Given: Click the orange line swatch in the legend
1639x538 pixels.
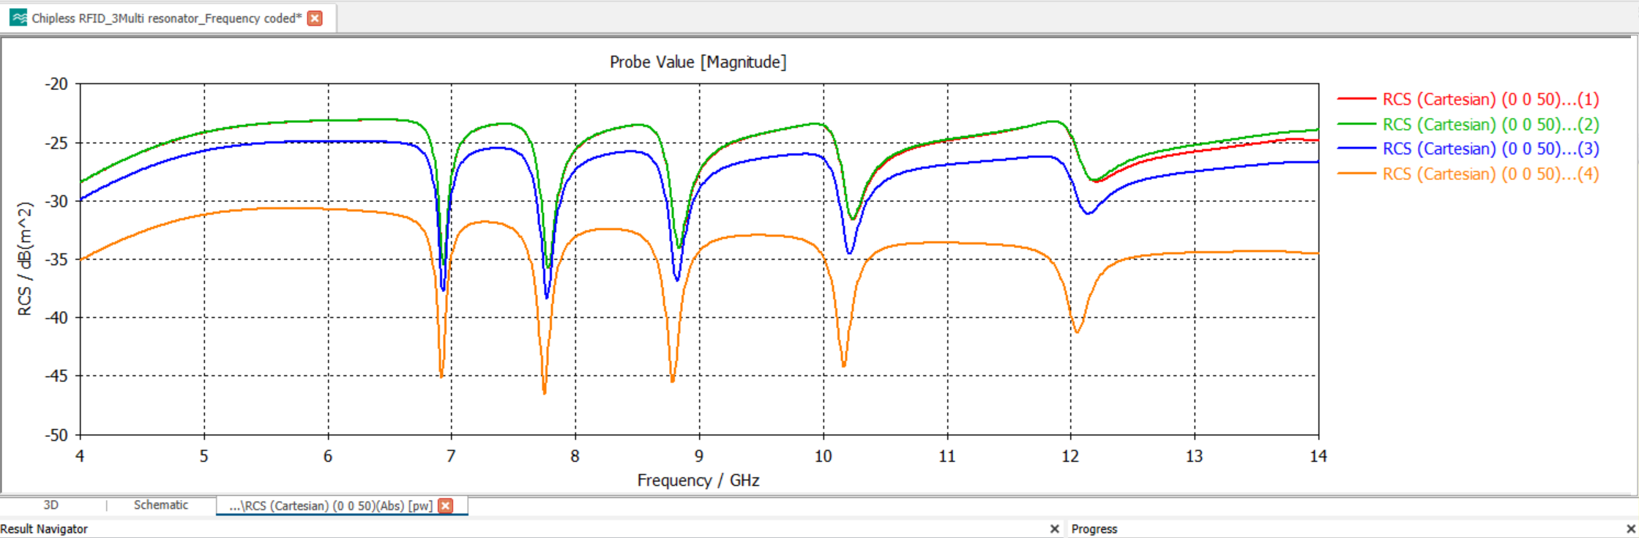Looking at the screenshot, I should point(1356,173).
